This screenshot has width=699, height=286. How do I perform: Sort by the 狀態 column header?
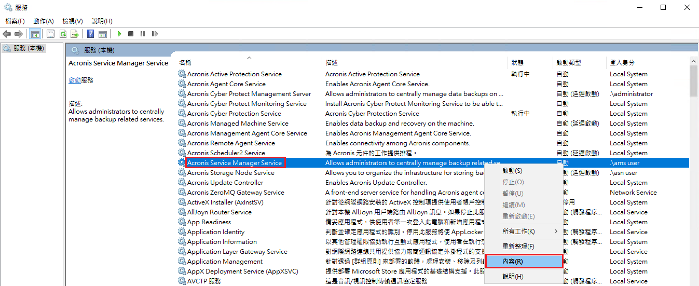click(x=531, y=62)
